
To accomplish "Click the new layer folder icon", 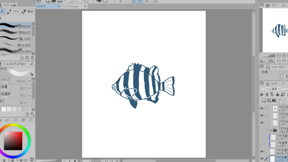I will coord(274,100).
